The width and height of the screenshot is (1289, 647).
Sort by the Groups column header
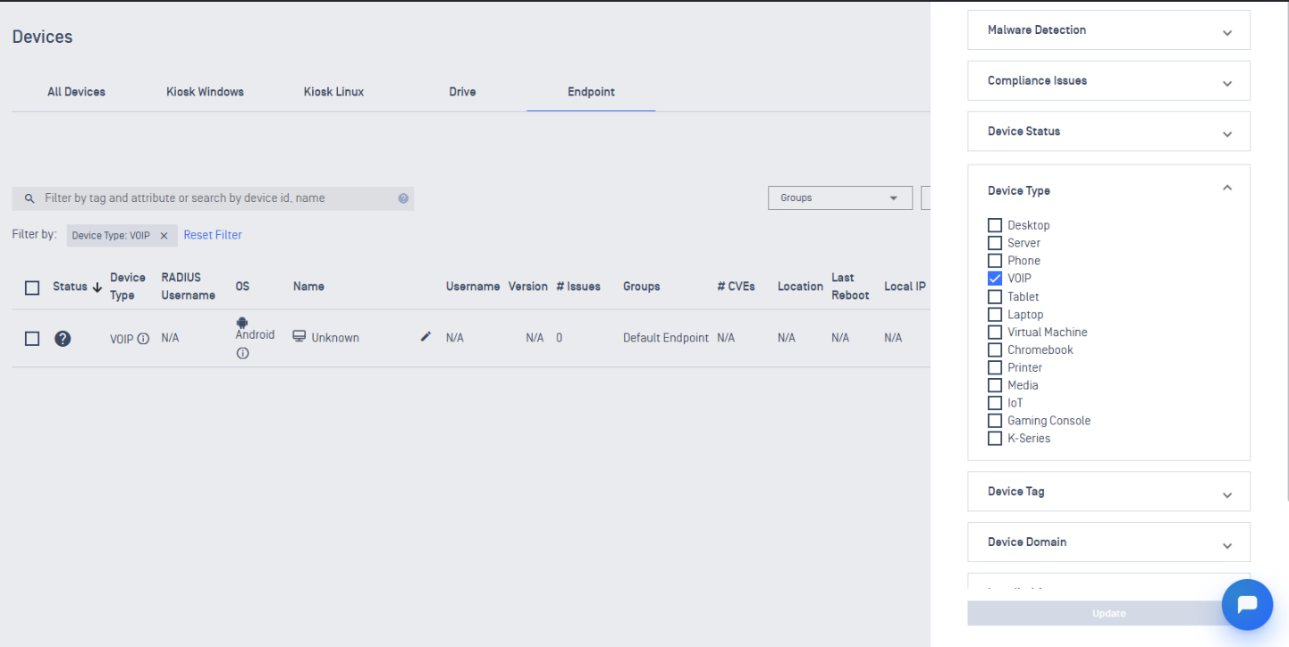pos(641,287)
